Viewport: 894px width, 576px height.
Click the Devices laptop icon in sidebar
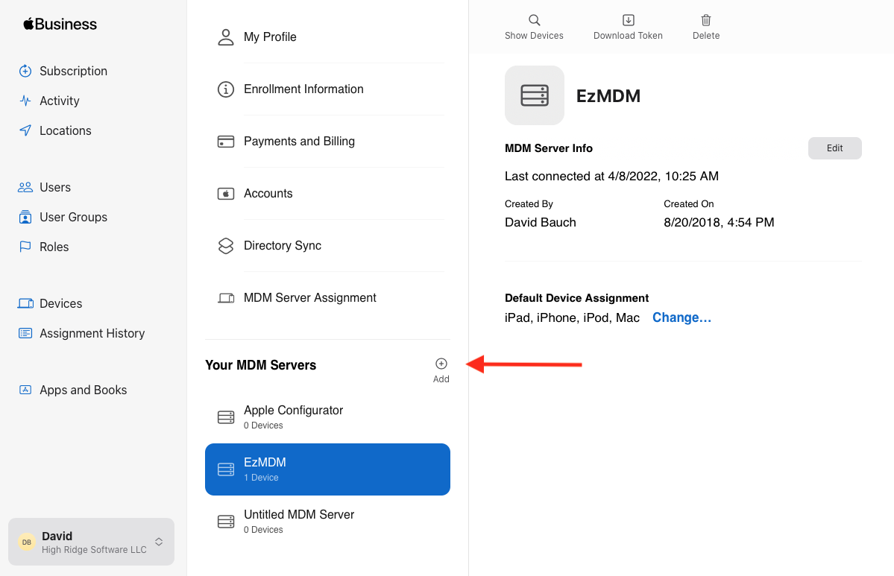click(25, 304)
